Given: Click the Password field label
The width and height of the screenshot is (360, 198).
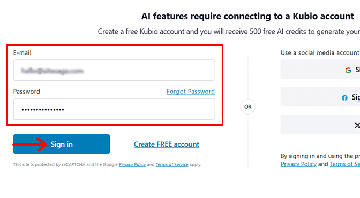Looking at the screenshot, I should point(27,92).
